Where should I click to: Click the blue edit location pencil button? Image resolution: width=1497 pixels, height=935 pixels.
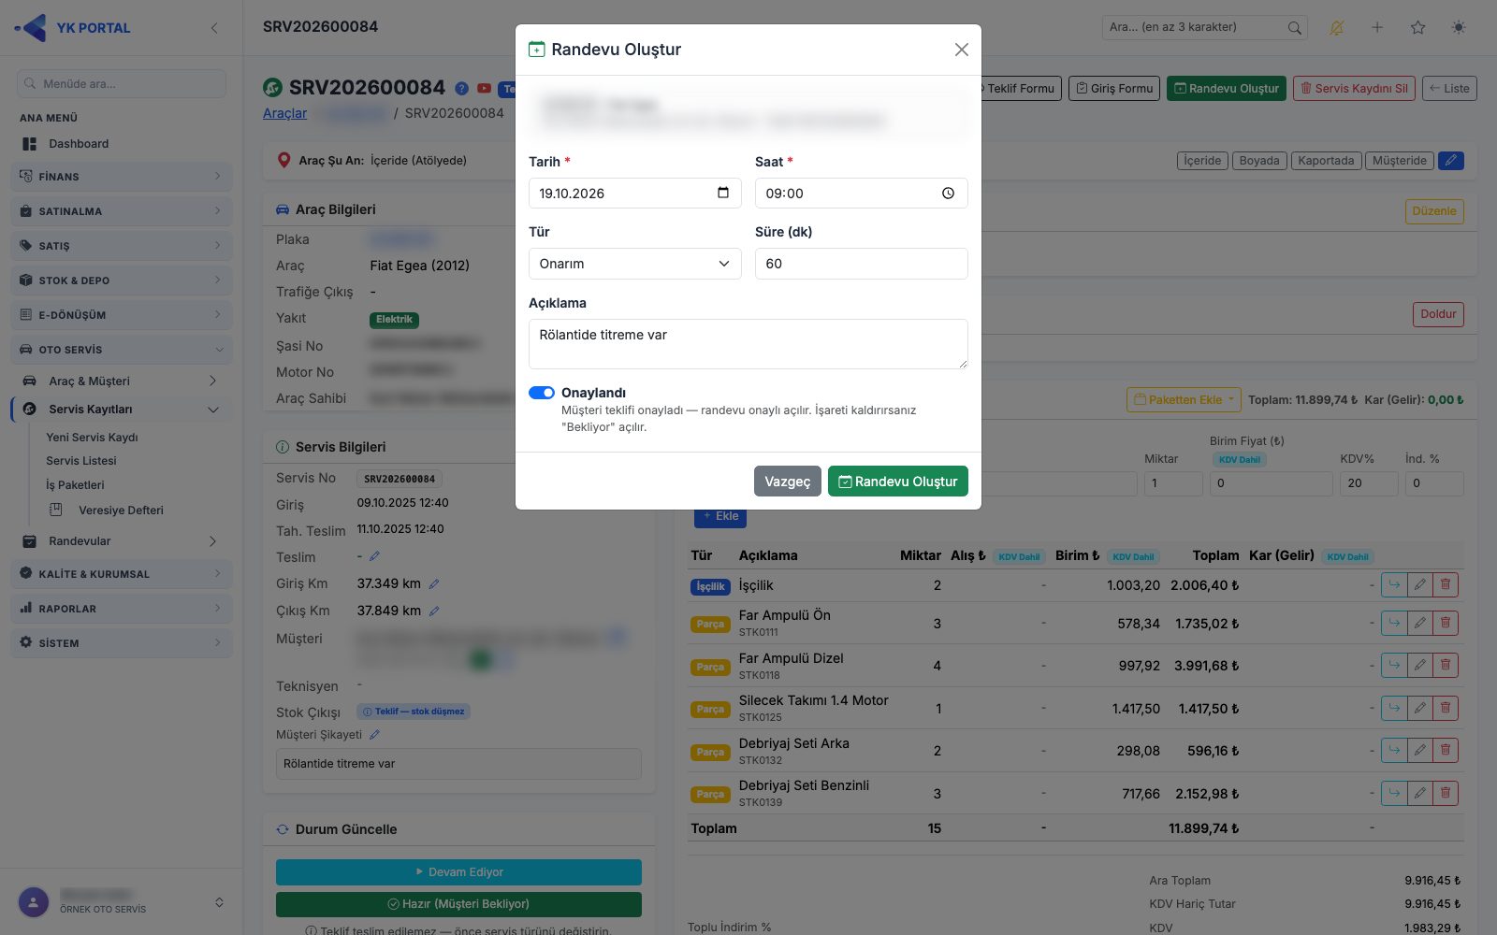pos(1451,161)
